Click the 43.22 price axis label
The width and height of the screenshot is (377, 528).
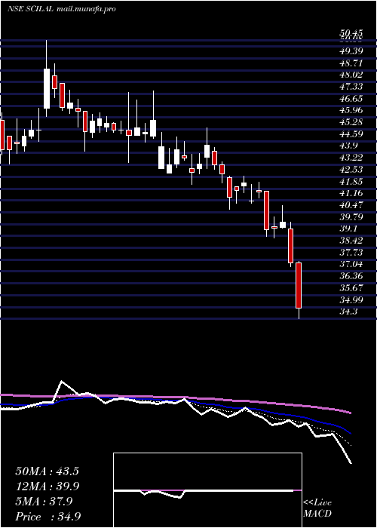point(351,157)
